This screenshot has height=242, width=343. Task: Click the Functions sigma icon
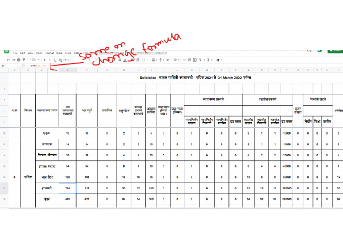[208, 60]
